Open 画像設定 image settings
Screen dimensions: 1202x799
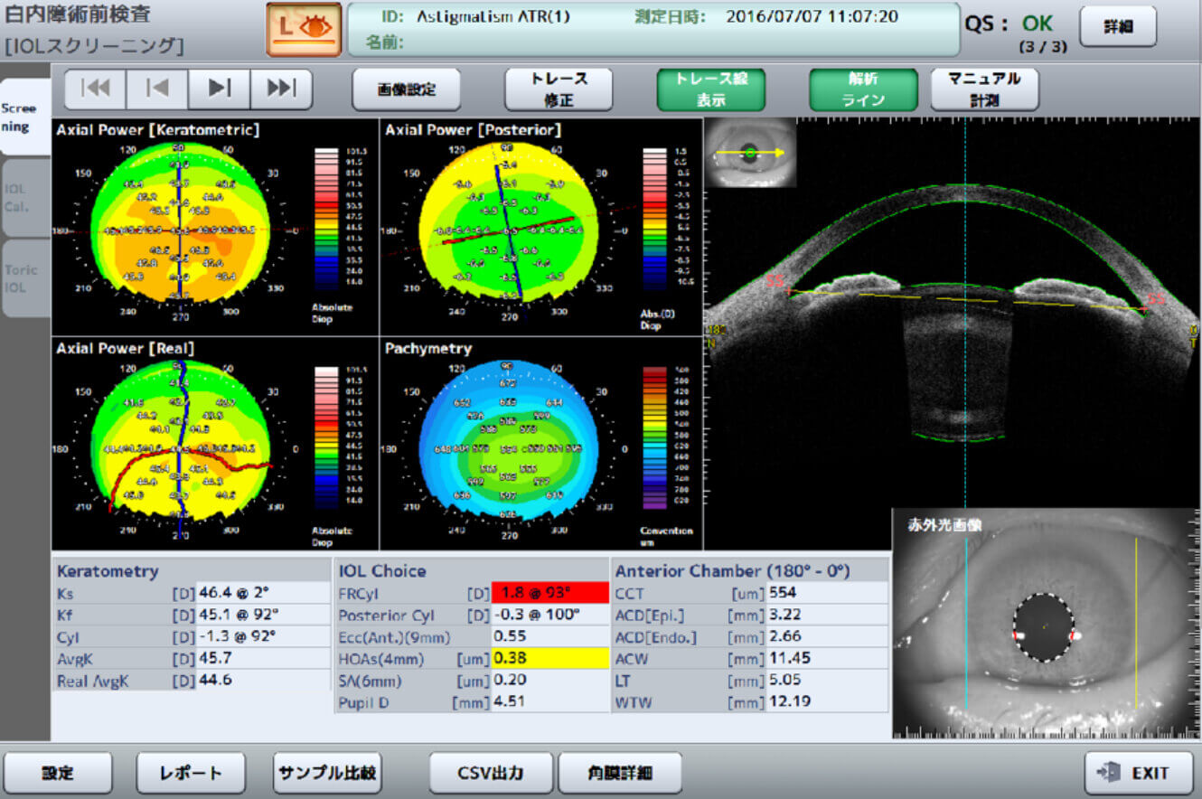(406, 89)
